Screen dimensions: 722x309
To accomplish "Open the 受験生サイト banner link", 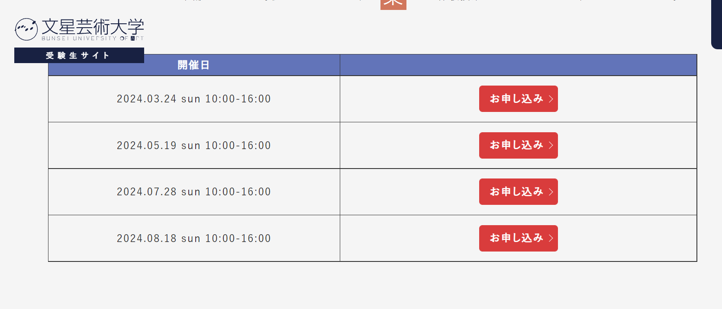I will coord(79,55).
